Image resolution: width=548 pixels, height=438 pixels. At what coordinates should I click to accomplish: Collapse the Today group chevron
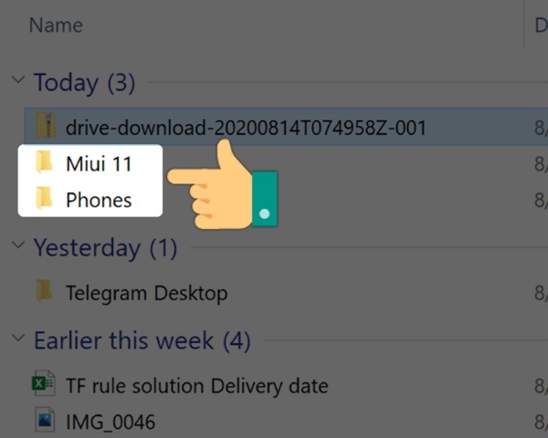pos(18,79)
